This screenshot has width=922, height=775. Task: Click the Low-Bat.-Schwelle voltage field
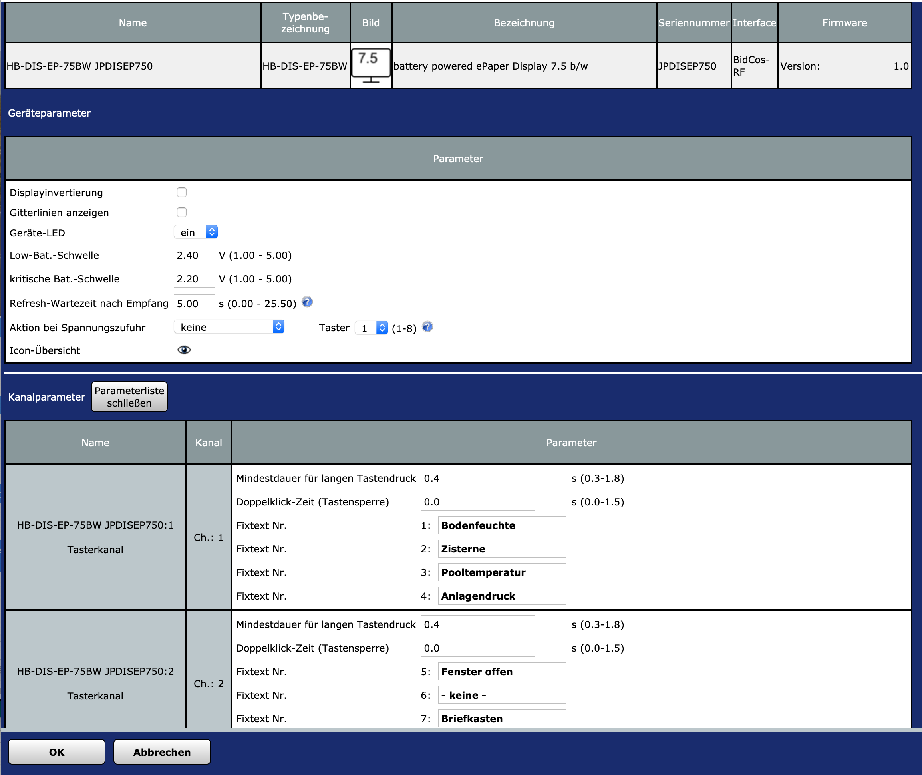194,255
